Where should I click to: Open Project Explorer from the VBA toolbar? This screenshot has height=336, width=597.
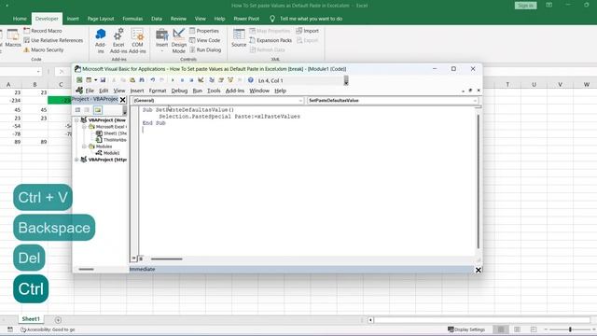coord(212,80)
